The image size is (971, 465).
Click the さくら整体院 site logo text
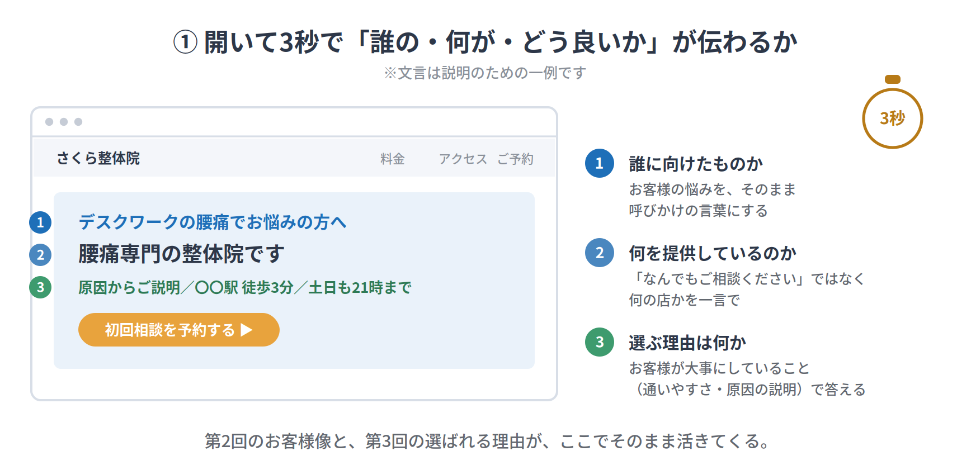point(98,158)
